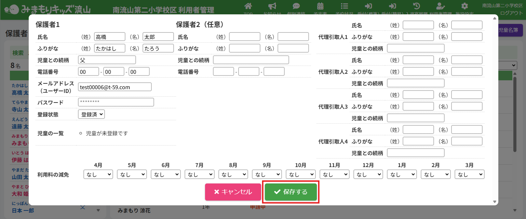Expand the 3月 fee reduction dropdown
The width and height of the screenshot is (526, 219).
pyautogui.click(x=469, y=174)
